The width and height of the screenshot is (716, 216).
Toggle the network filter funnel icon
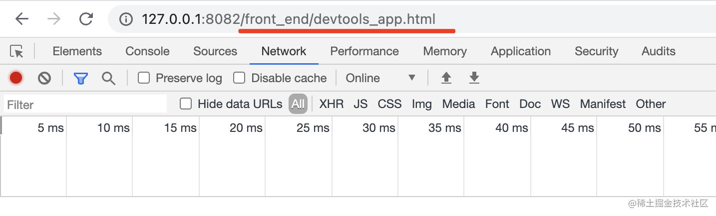pyautogui.click(x=81, y=78)
